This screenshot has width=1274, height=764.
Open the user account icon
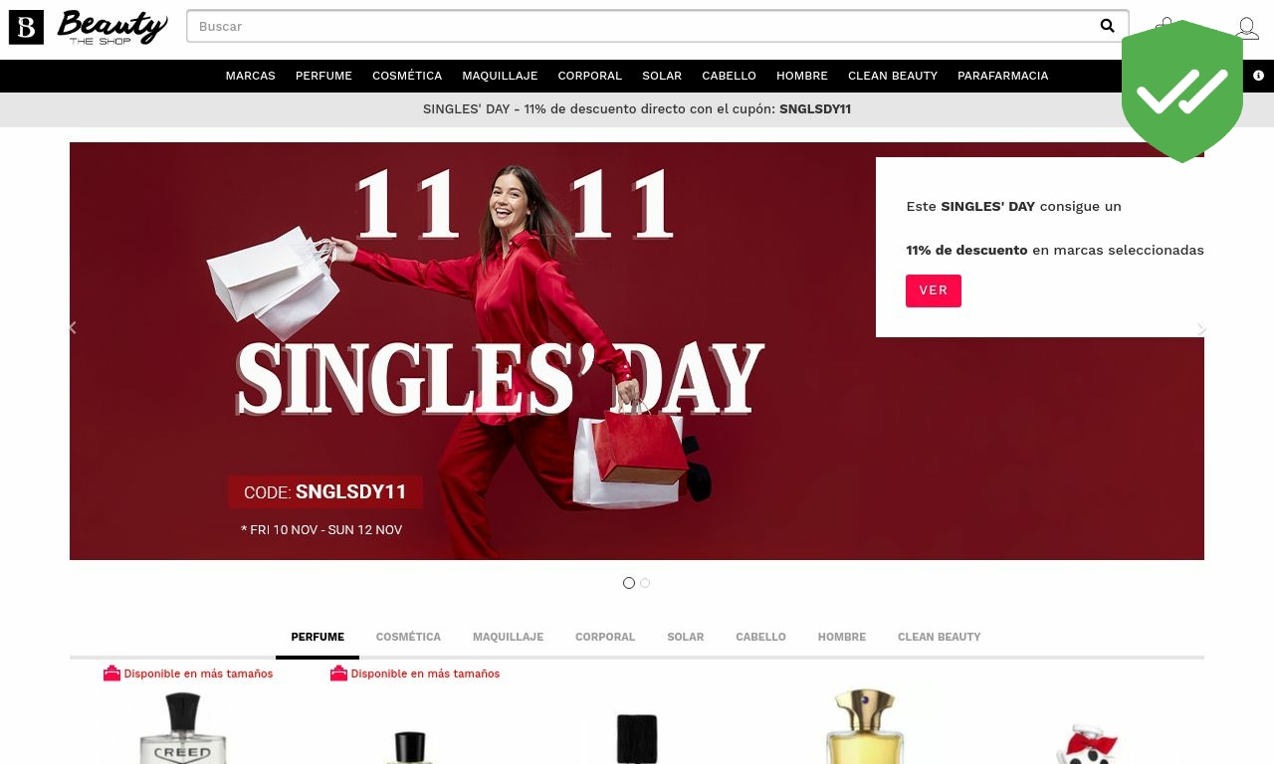coord(1247,29)
